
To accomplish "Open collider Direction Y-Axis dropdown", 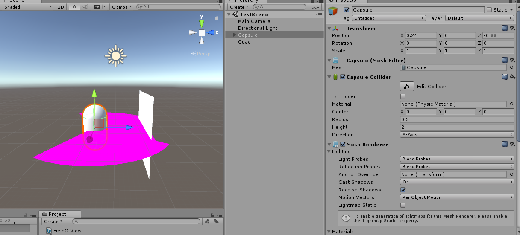I will coord(457,135).
